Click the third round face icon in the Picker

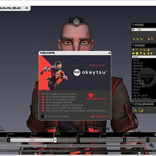(141, 53)
